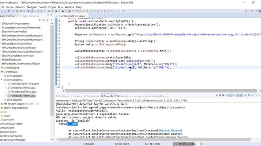Toggle Pin Console in the Console toolbar
261x146 pixels.
tap(246, 96)
